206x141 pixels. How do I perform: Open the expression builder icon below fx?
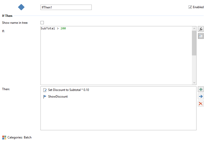201,36
